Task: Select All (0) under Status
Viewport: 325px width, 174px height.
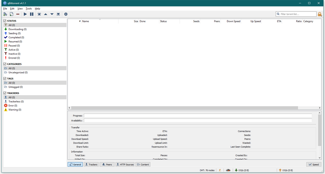Action: [35, 25]
